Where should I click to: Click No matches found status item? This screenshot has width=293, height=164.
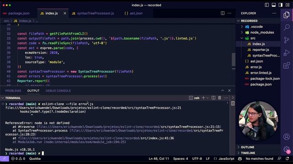coord(260,159)
